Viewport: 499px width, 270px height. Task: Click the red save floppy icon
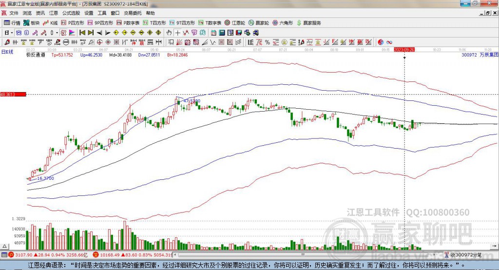239,33
